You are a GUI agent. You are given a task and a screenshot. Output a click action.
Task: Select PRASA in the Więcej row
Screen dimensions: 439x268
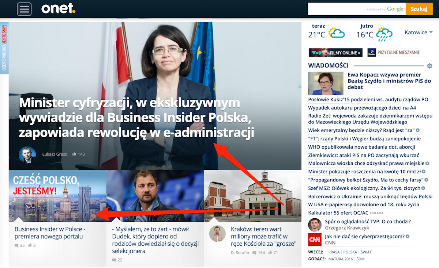[x=334, y=252]
